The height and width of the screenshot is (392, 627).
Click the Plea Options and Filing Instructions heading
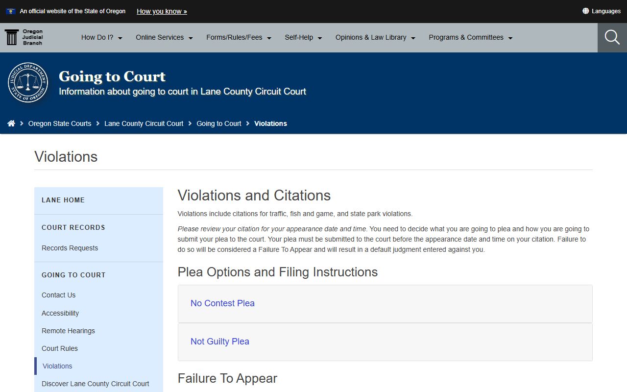tap(278, 272)
